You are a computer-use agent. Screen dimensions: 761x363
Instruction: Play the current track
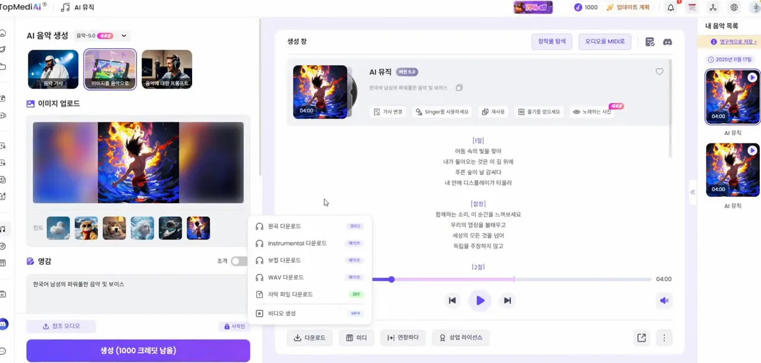tap(480, 300)
